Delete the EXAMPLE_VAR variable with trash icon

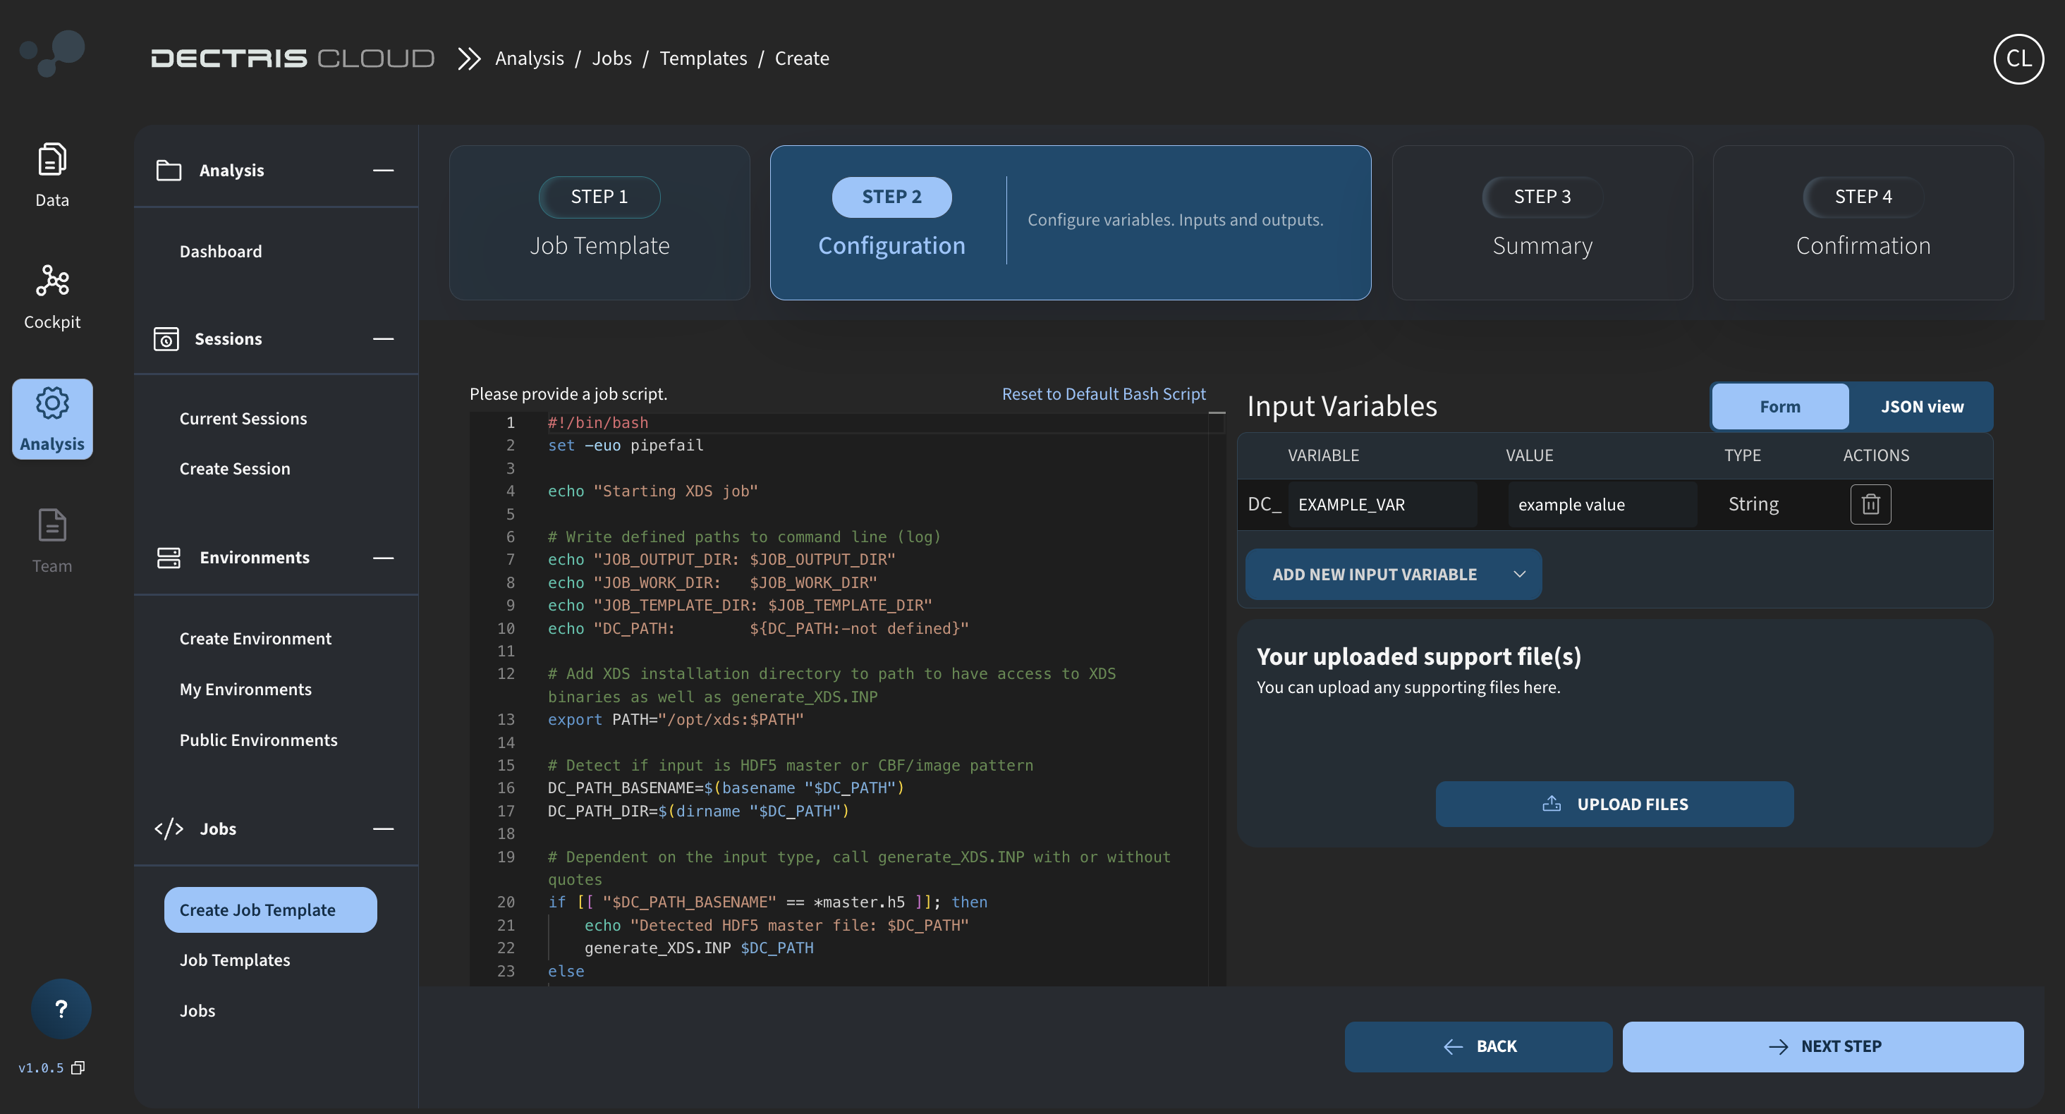(x=1870, y=504)
